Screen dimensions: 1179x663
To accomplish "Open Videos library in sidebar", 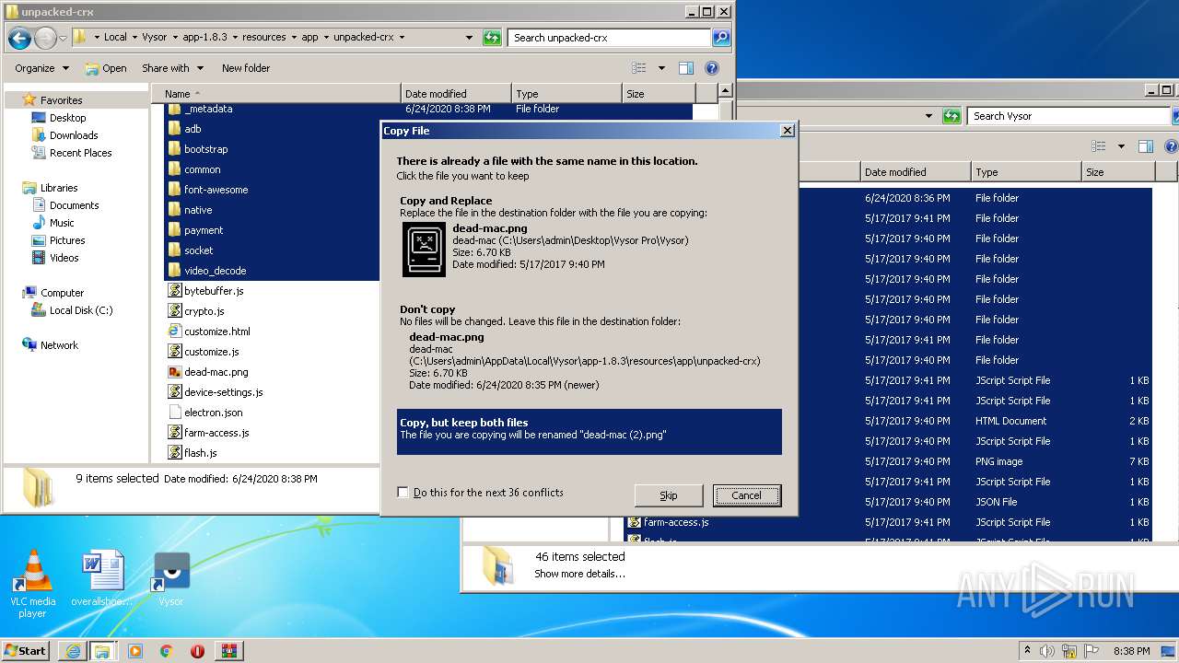I will (x=64, y=258).
